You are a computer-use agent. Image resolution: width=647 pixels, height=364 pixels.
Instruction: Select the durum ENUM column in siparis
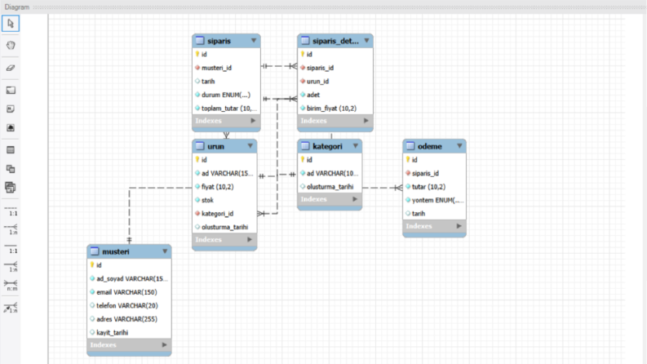pyautogui.click(x=226, y=95)
